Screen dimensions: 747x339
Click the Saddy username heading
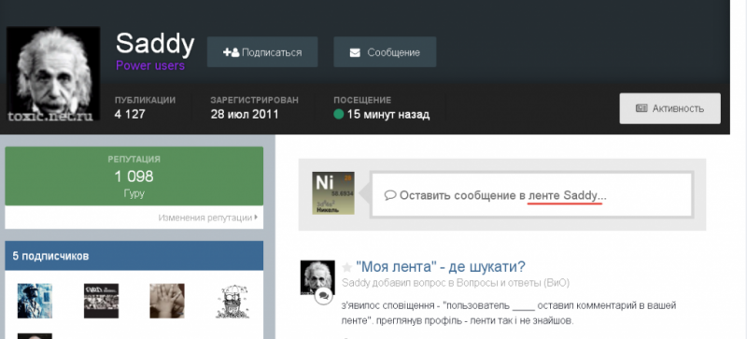click(x=155, y=43)
